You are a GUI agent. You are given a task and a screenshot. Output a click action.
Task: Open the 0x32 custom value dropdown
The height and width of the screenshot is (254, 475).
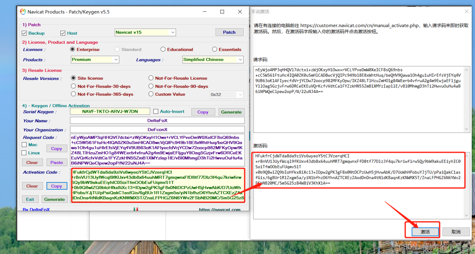point(226,95)
